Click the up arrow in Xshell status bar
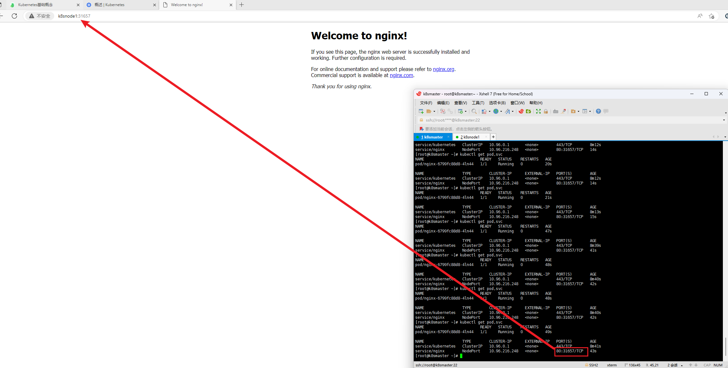Image resolution: width=728 pixels, height=368 pixels. tap(691, 365)
